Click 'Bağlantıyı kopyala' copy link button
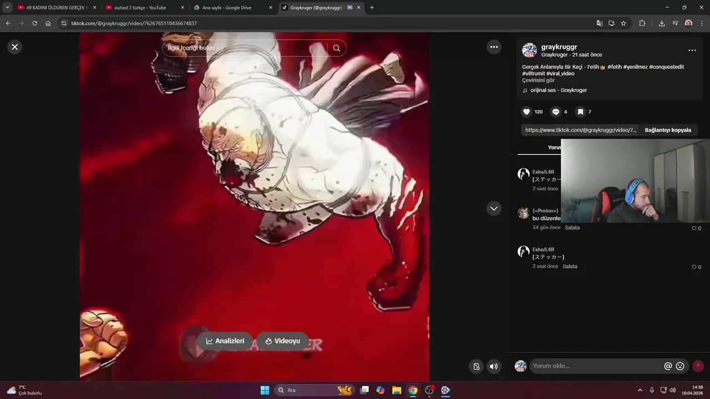 pyautogui.click(x=668, y=130)
